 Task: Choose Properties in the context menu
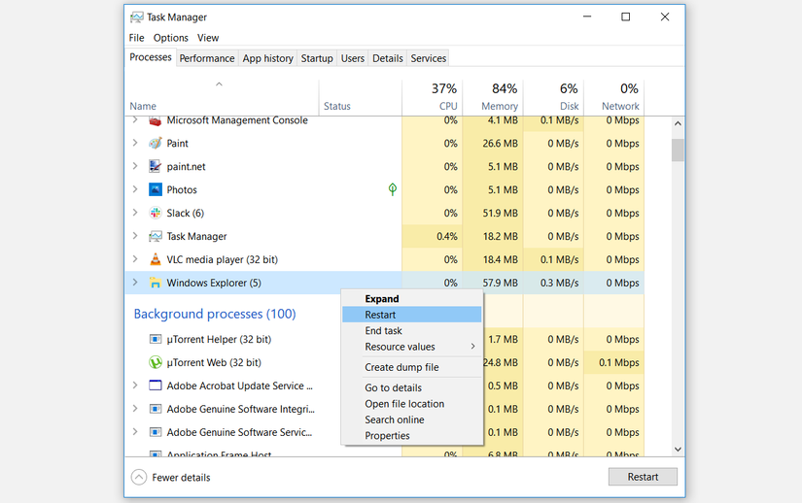point(412,436)
